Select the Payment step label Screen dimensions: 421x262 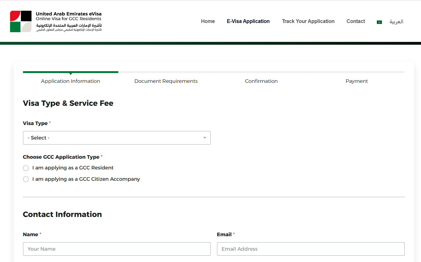(x=357, y=81)
